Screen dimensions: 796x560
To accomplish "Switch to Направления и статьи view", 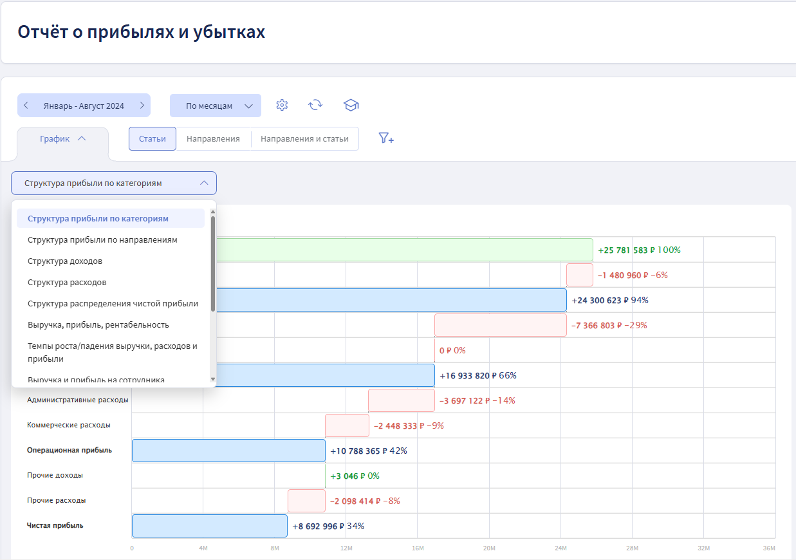I will pyautogui.click(x=304, y=138).
